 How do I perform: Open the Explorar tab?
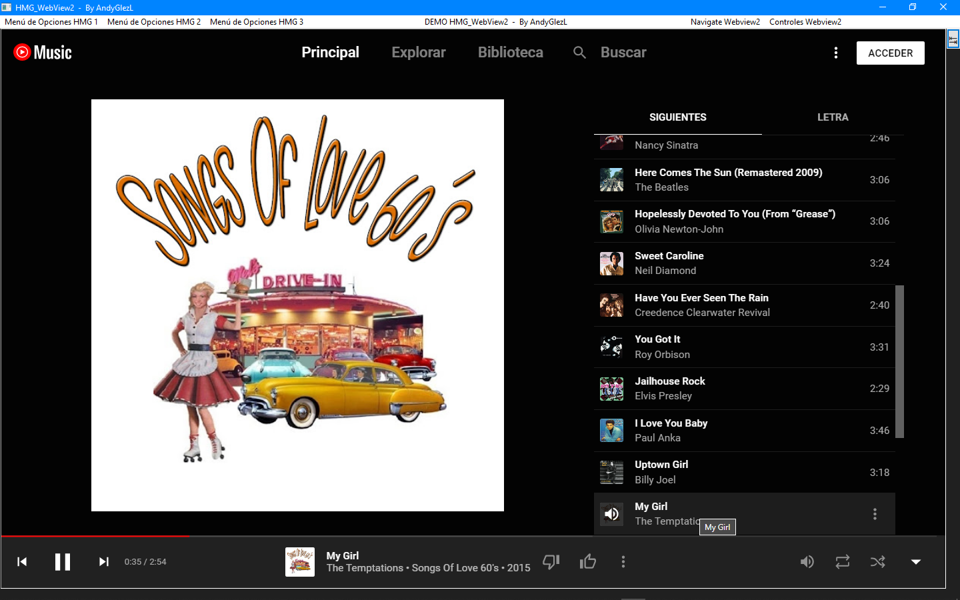tap(418, 53)
